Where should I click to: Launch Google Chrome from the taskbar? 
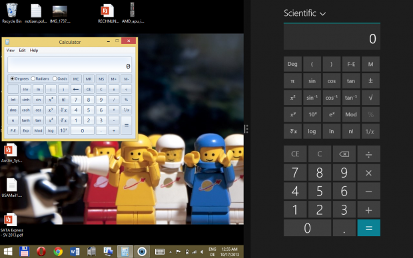(x=58, y=252)
